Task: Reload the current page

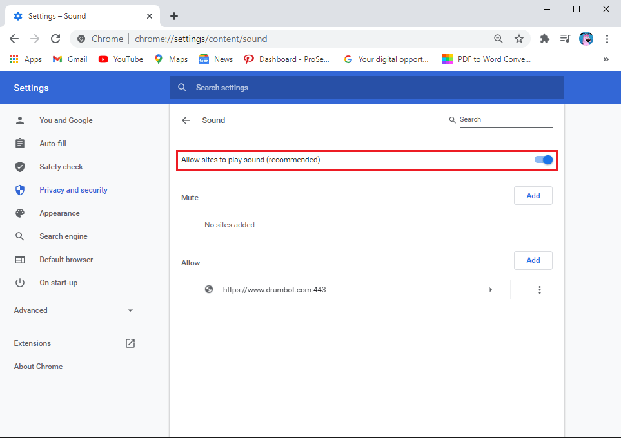Action: point(55,39)
